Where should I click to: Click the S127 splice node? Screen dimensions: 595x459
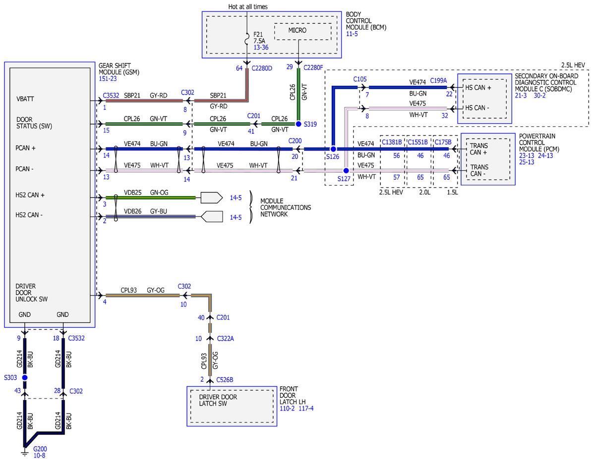click(x=346, y=170)
